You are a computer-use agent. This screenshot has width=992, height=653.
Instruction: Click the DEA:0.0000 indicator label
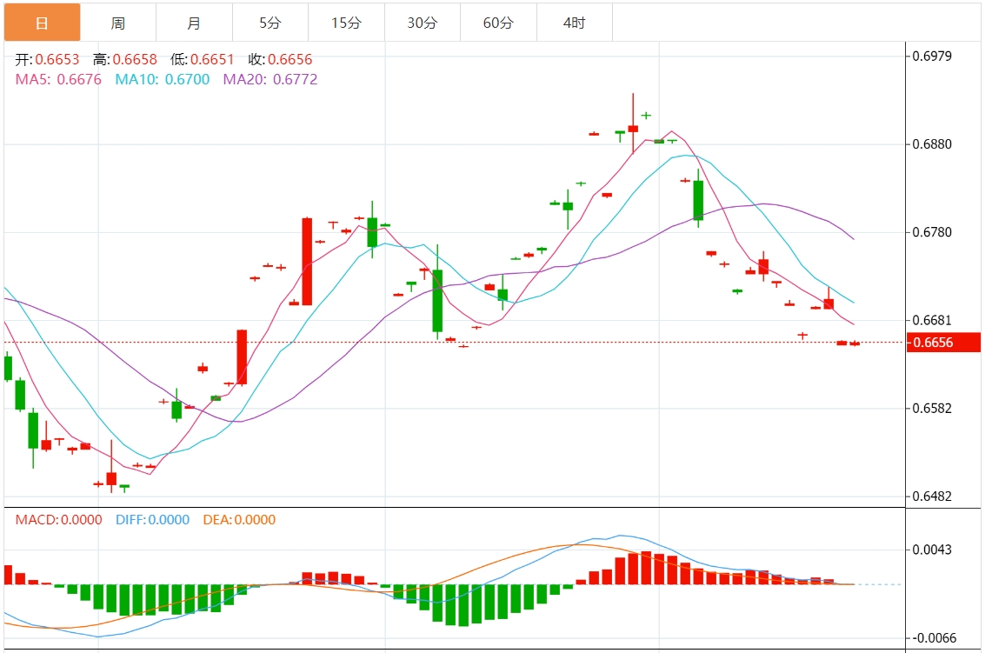click(239, 519)
